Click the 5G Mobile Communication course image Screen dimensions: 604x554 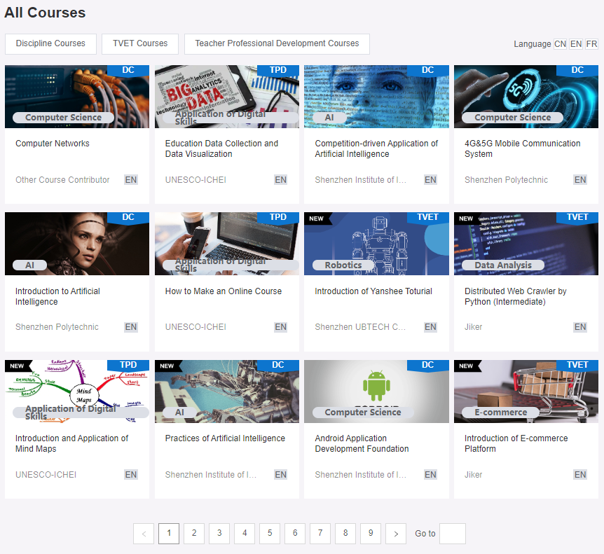pyautogui.click(x=526, y=97)
